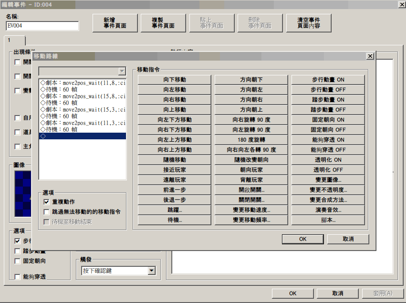Add 後退一步 move command
Image resolution: width=406 pixels, height=303 pixels.
(175, 200)
